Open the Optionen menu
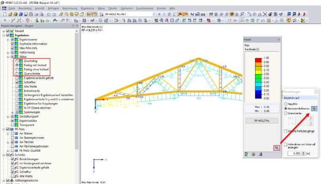 tap(127, 8)
